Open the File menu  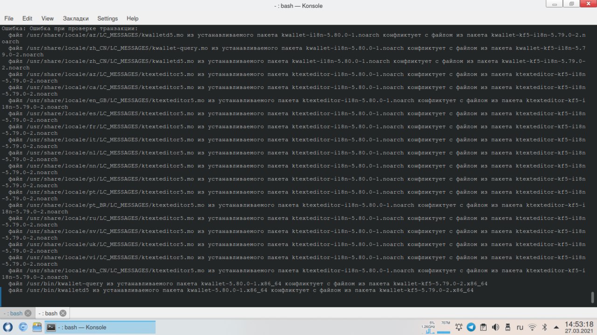click(x=9, y=19)
